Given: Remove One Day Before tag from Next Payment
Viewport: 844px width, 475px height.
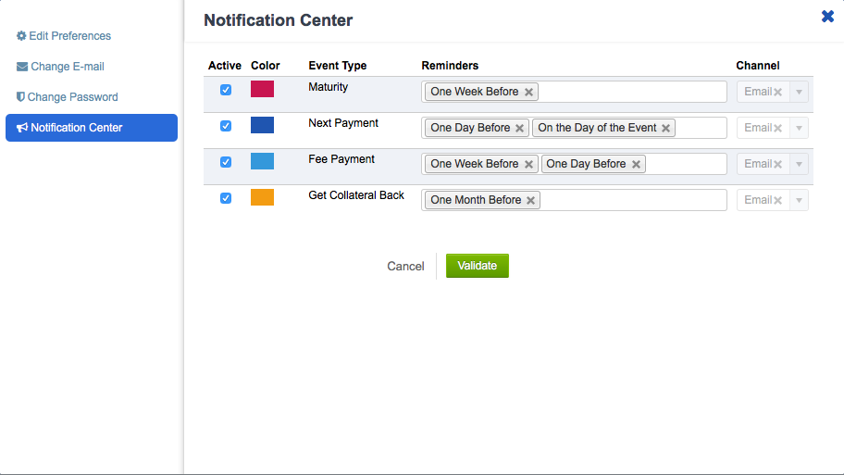Looking at the screenshot, I should click(519, 128).
